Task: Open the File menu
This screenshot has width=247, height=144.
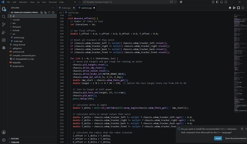Action: [x=8, y=2]
